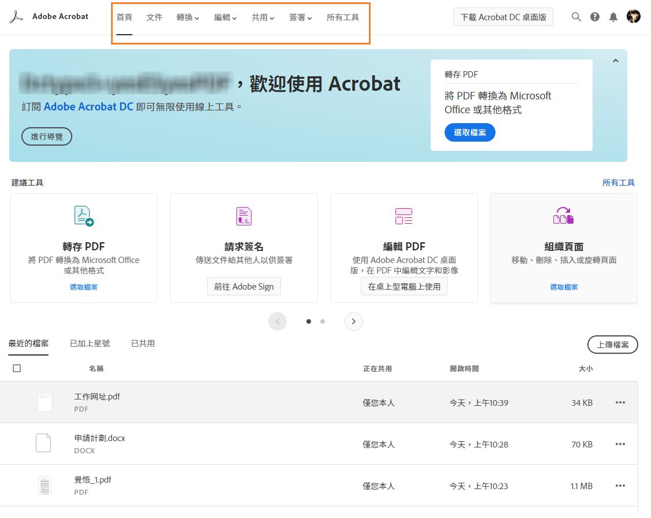Click the 前往 Adobe Sign button
Screen dimensions: 651x518
coord(244,286)
